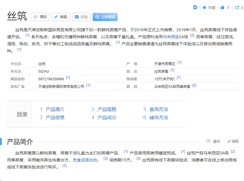Click reference [2] after 丝筑产自马来西亚5A级
Image resolution: width=244 pixels, height=181 pixels.
[233, 152]
